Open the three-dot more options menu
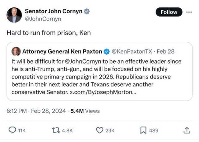This screenshot has height=142, width=199. coord(189,12)
